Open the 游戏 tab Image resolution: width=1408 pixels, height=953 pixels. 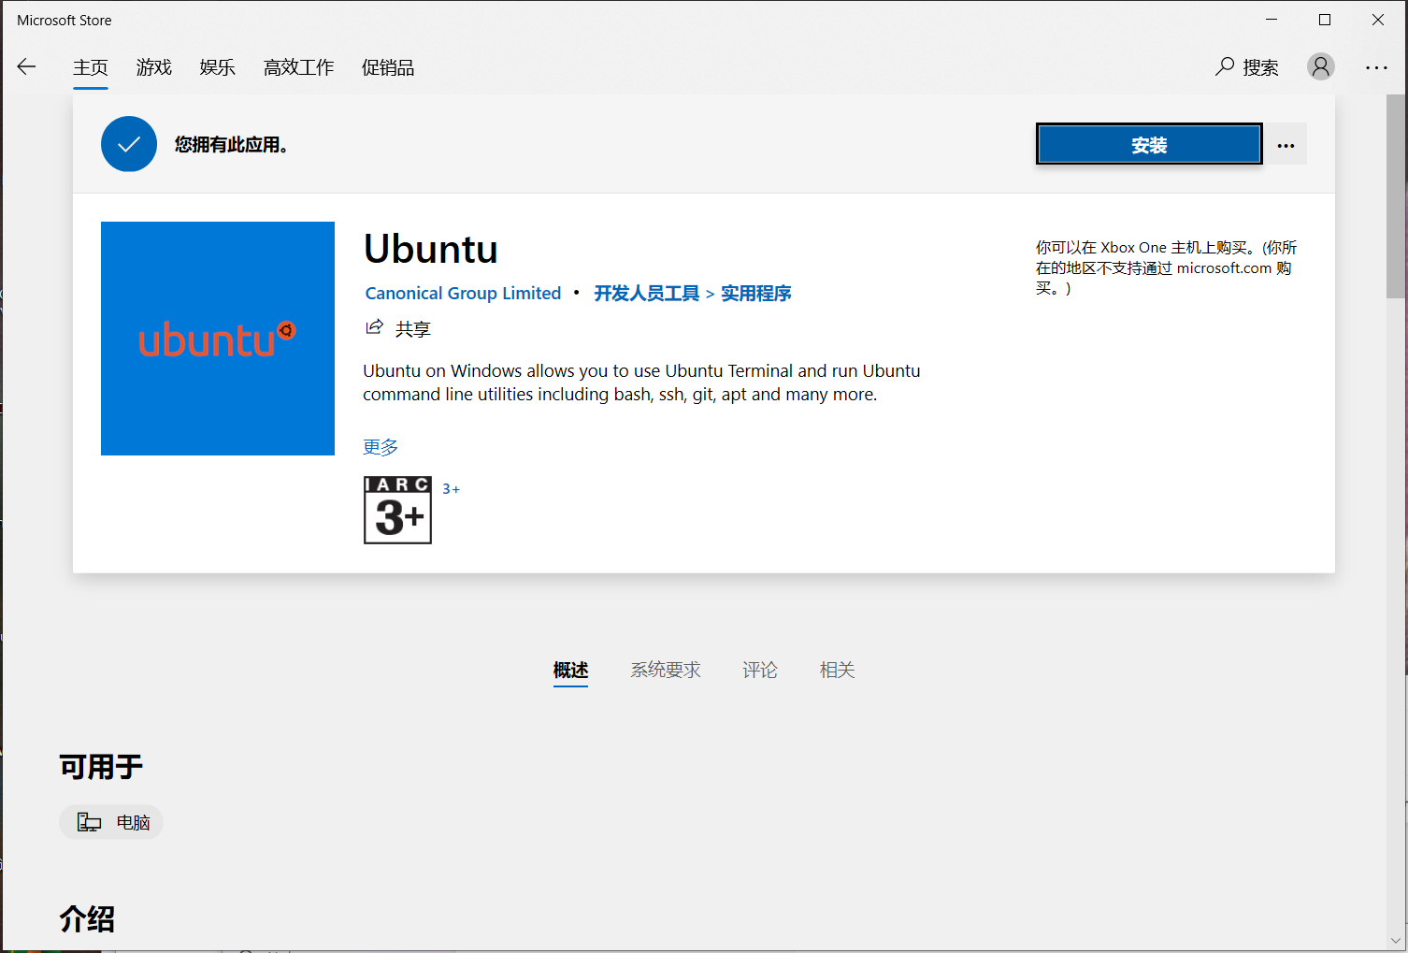click(154, 67)
